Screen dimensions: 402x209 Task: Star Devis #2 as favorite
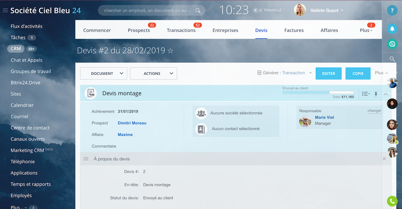tap(170, 51)
